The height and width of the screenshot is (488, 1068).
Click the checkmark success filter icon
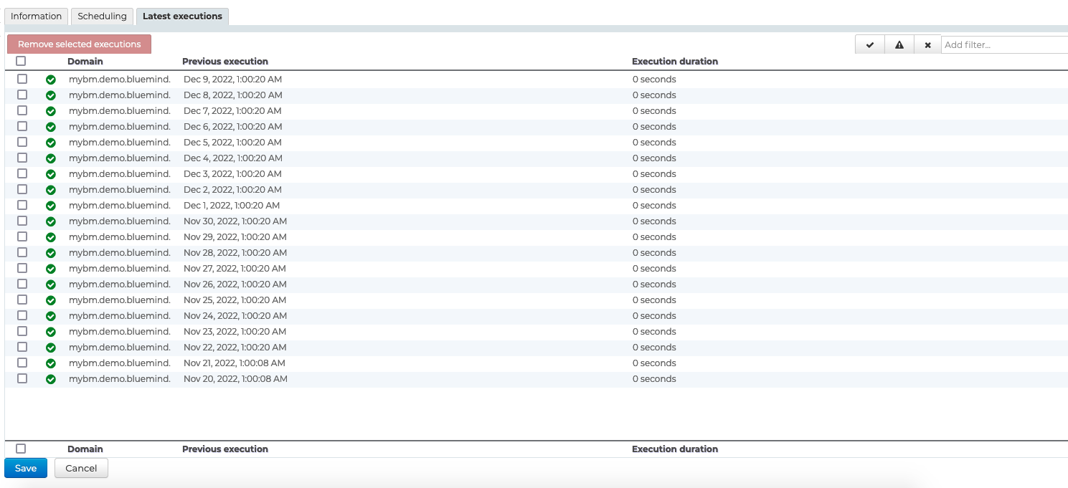click(870, 44)
